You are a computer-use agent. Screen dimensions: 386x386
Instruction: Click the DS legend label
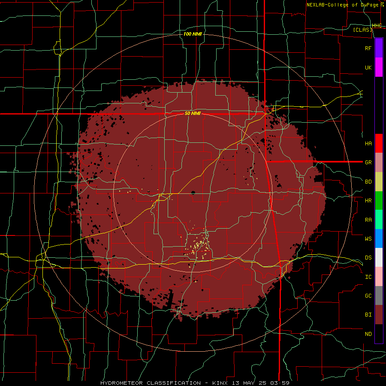click(368, 258)
